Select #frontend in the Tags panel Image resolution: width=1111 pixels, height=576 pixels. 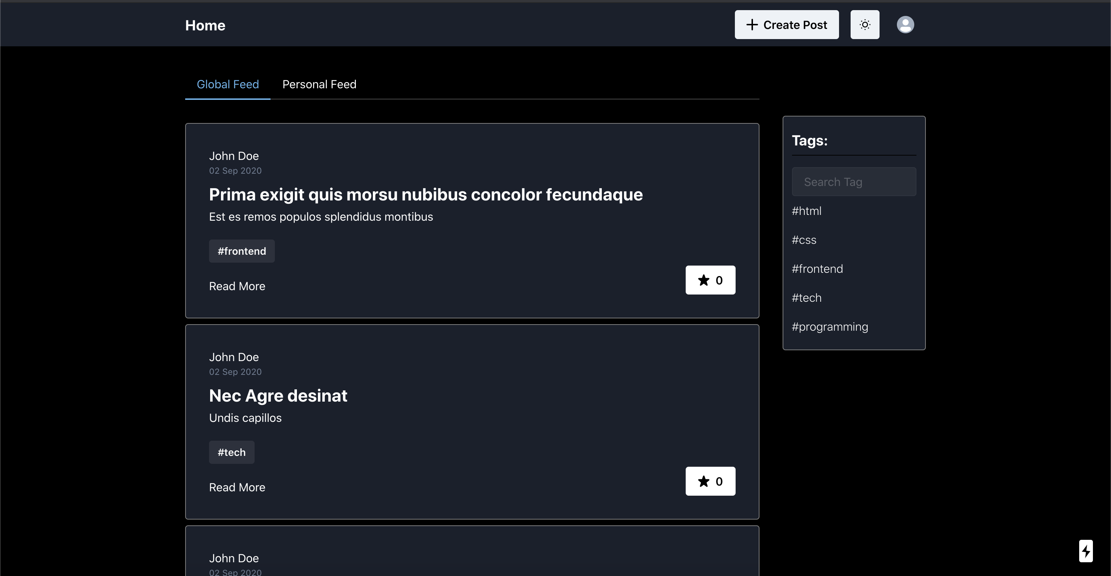click(x=817, y=269)
